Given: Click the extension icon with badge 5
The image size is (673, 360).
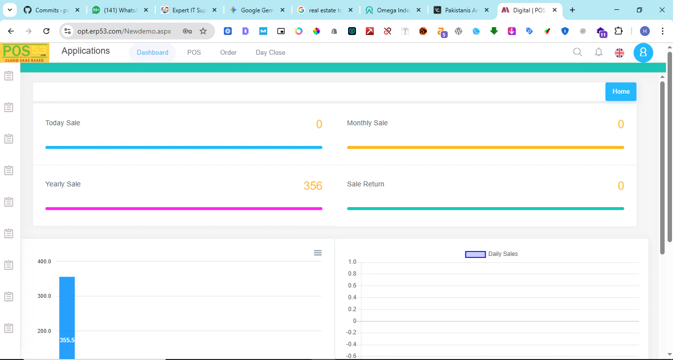Looking at the screenshot, I should 442,32.
